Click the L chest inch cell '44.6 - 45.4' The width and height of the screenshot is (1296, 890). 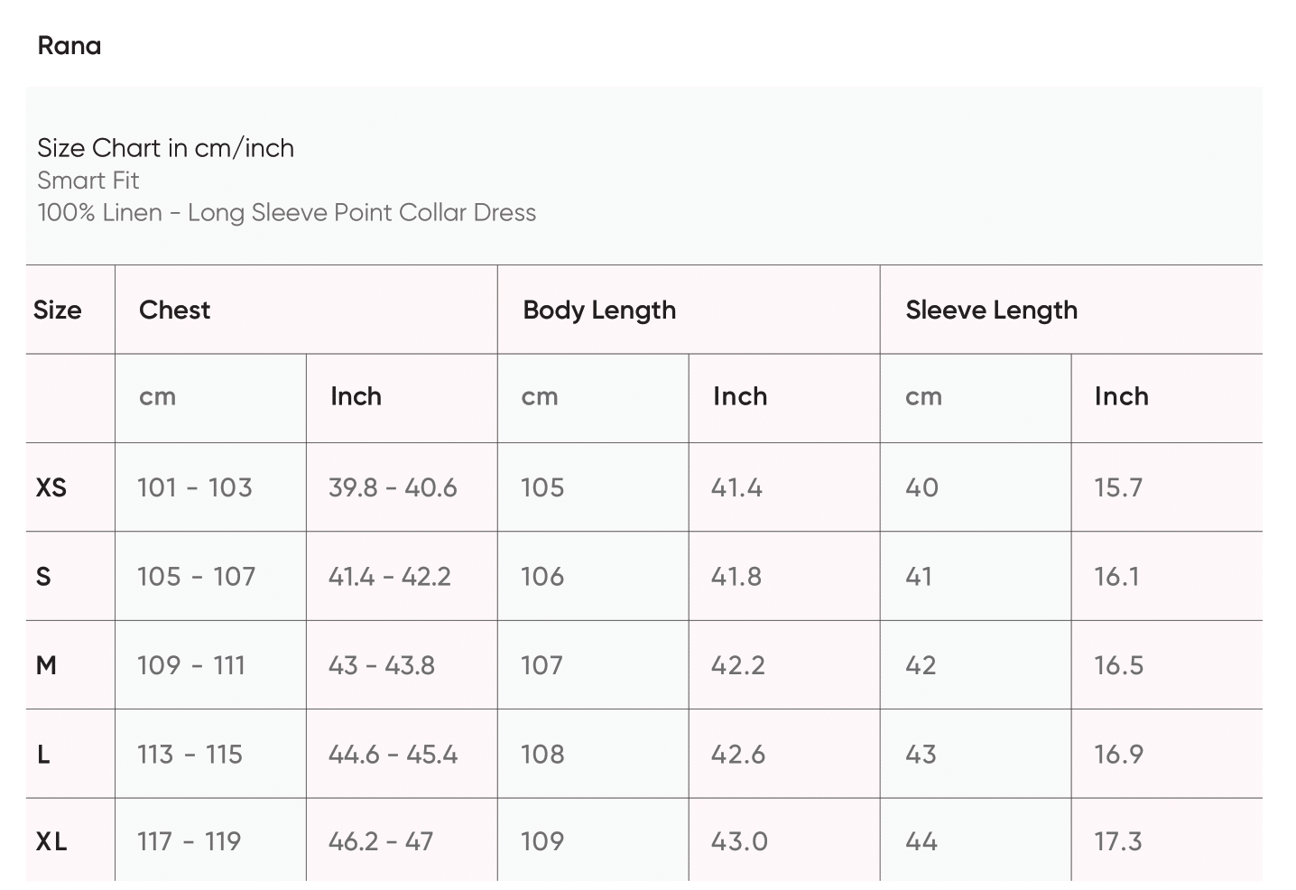(393, 754)
